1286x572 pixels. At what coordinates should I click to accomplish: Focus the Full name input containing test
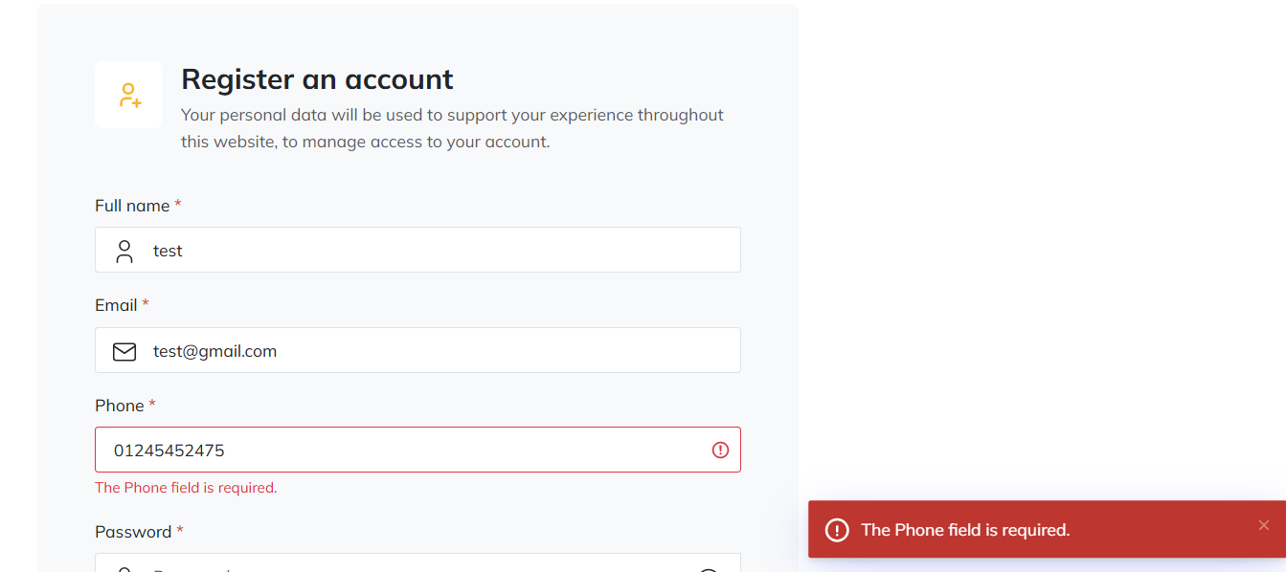[417, 250]
